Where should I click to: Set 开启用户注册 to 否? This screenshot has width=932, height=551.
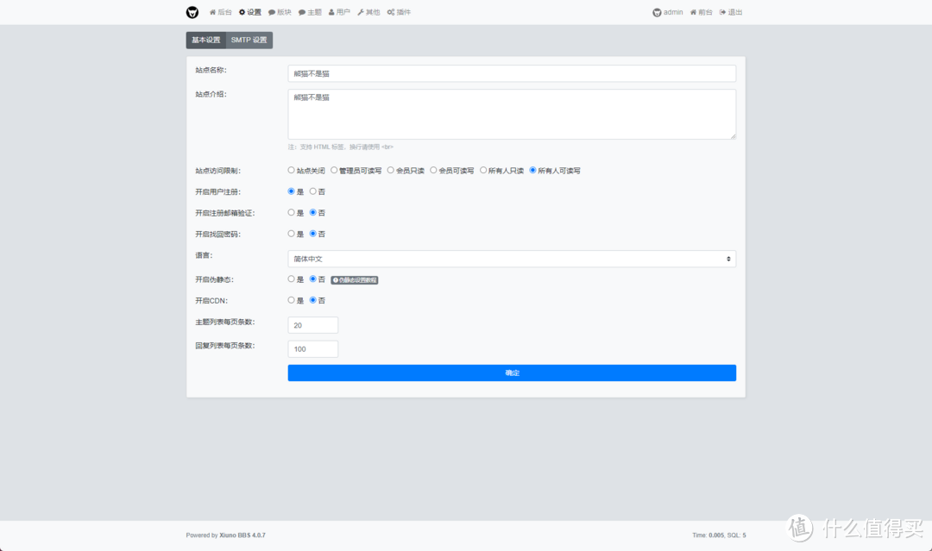point(313,191)
